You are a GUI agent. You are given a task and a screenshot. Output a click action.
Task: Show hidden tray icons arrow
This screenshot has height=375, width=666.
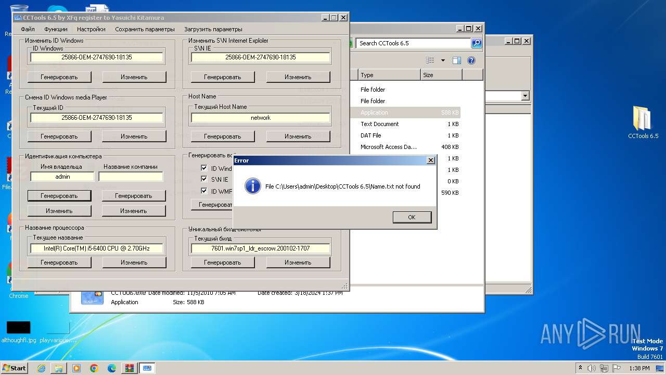[580, 368]
